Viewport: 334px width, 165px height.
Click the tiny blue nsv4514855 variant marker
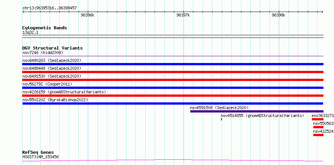tap(221, 119)
